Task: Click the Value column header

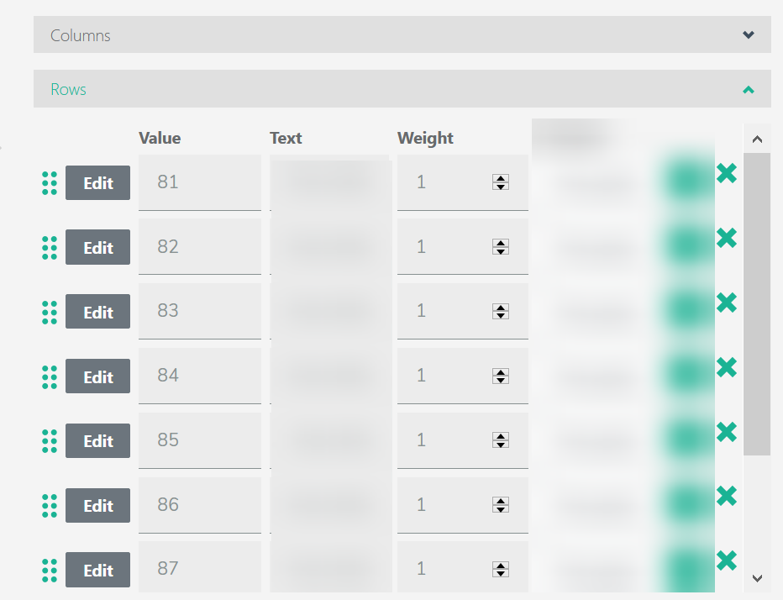Action: [x=160, y=138]
